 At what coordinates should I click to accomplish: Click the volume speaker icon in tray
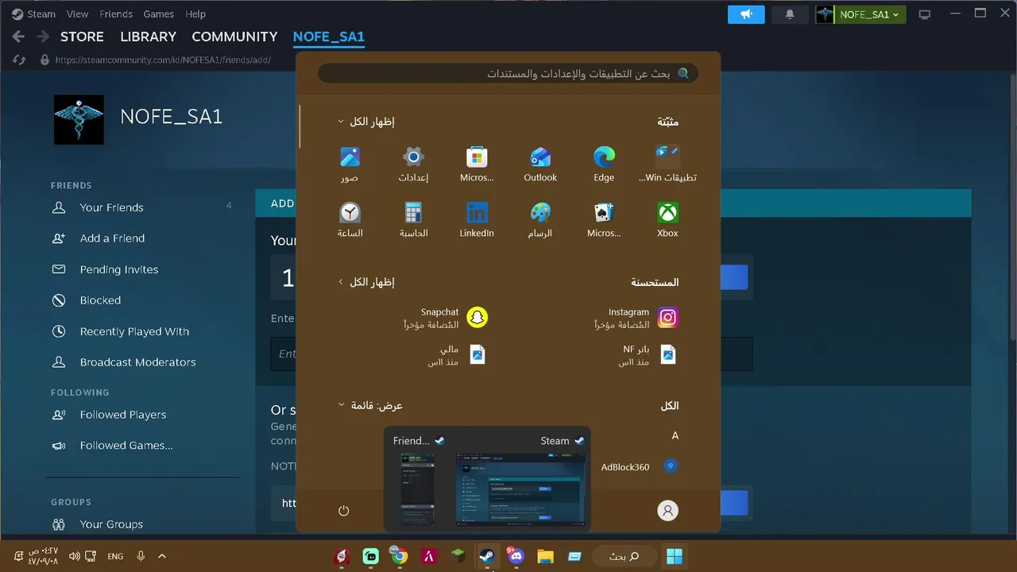coord(75,556)
